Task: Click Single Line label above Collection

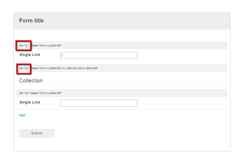Action: 30,55
